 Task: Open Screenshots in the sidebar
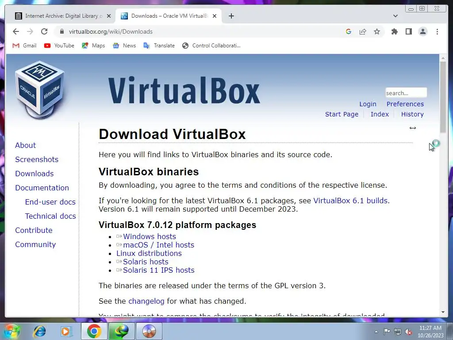(37, 159)
